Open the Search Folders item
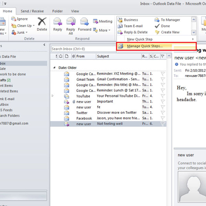Image resolution: width=206 pixels, height=206 pixels. coord(10,116)
